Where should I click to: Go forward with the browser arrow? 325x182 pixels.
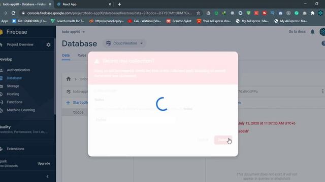(x=5, y=13)
